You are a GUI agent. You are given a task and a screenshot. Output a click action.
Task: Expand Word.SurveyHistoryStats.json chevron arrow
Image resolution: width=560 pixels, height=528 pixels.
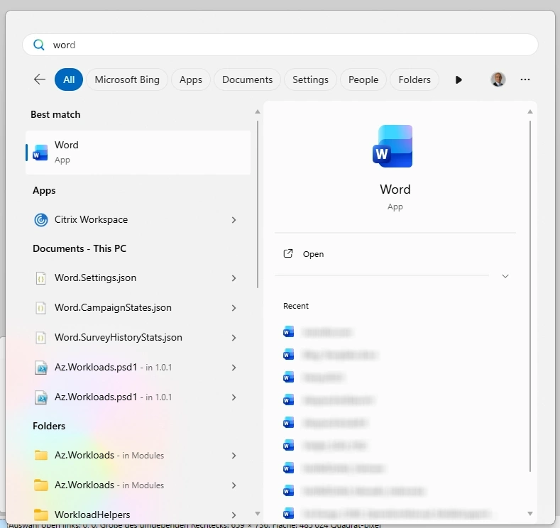click(234, 338)
